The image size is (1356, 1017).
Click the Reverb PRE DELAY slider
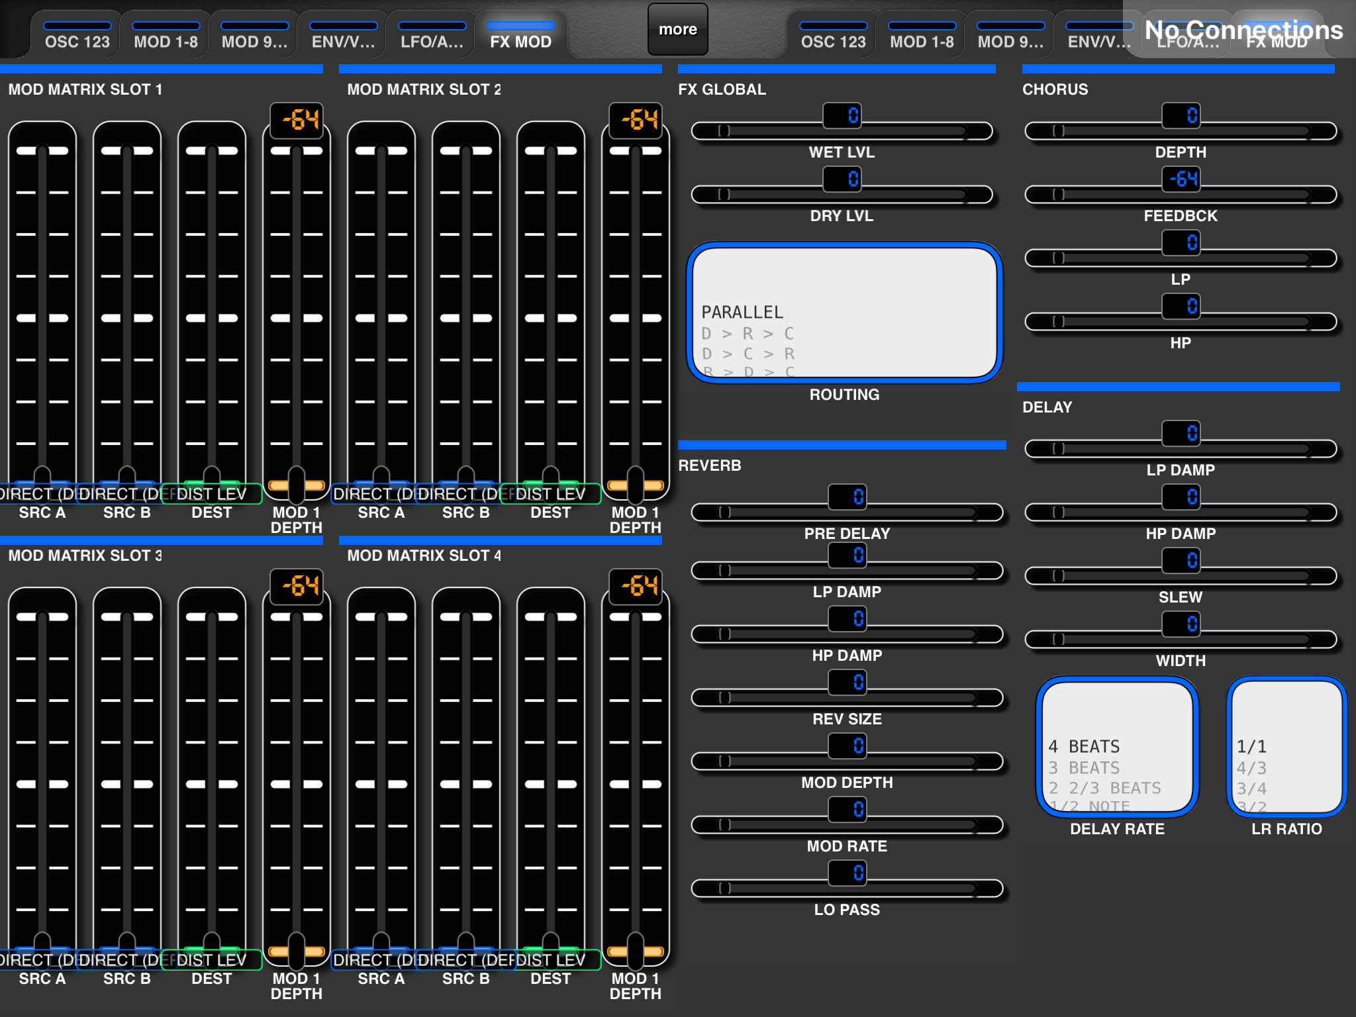(847, 512)
